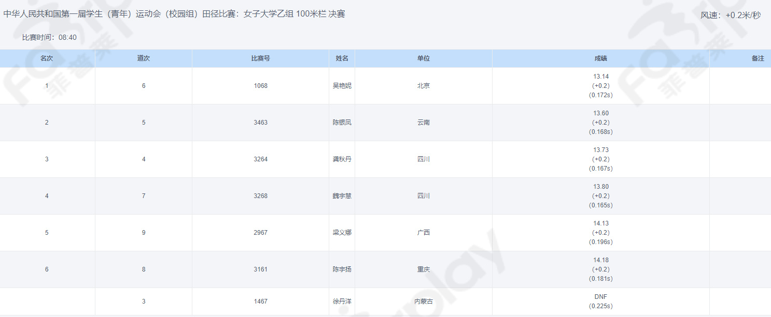Image resolution: width=771 pixels, height=317 pixels.
Task: Click the 成绩 column header
Action: pos(600,58)
